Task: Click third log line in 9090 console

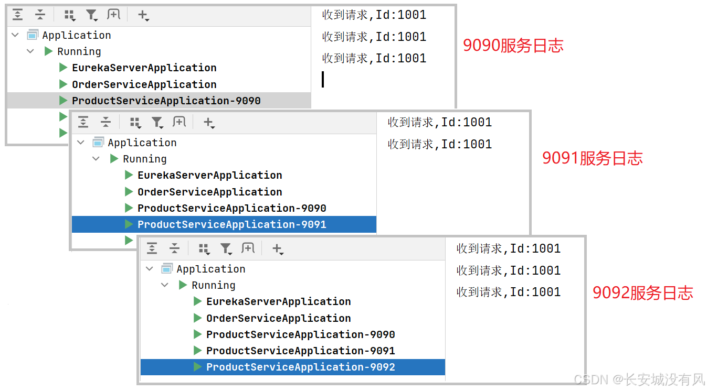Action: coord(374,58)
